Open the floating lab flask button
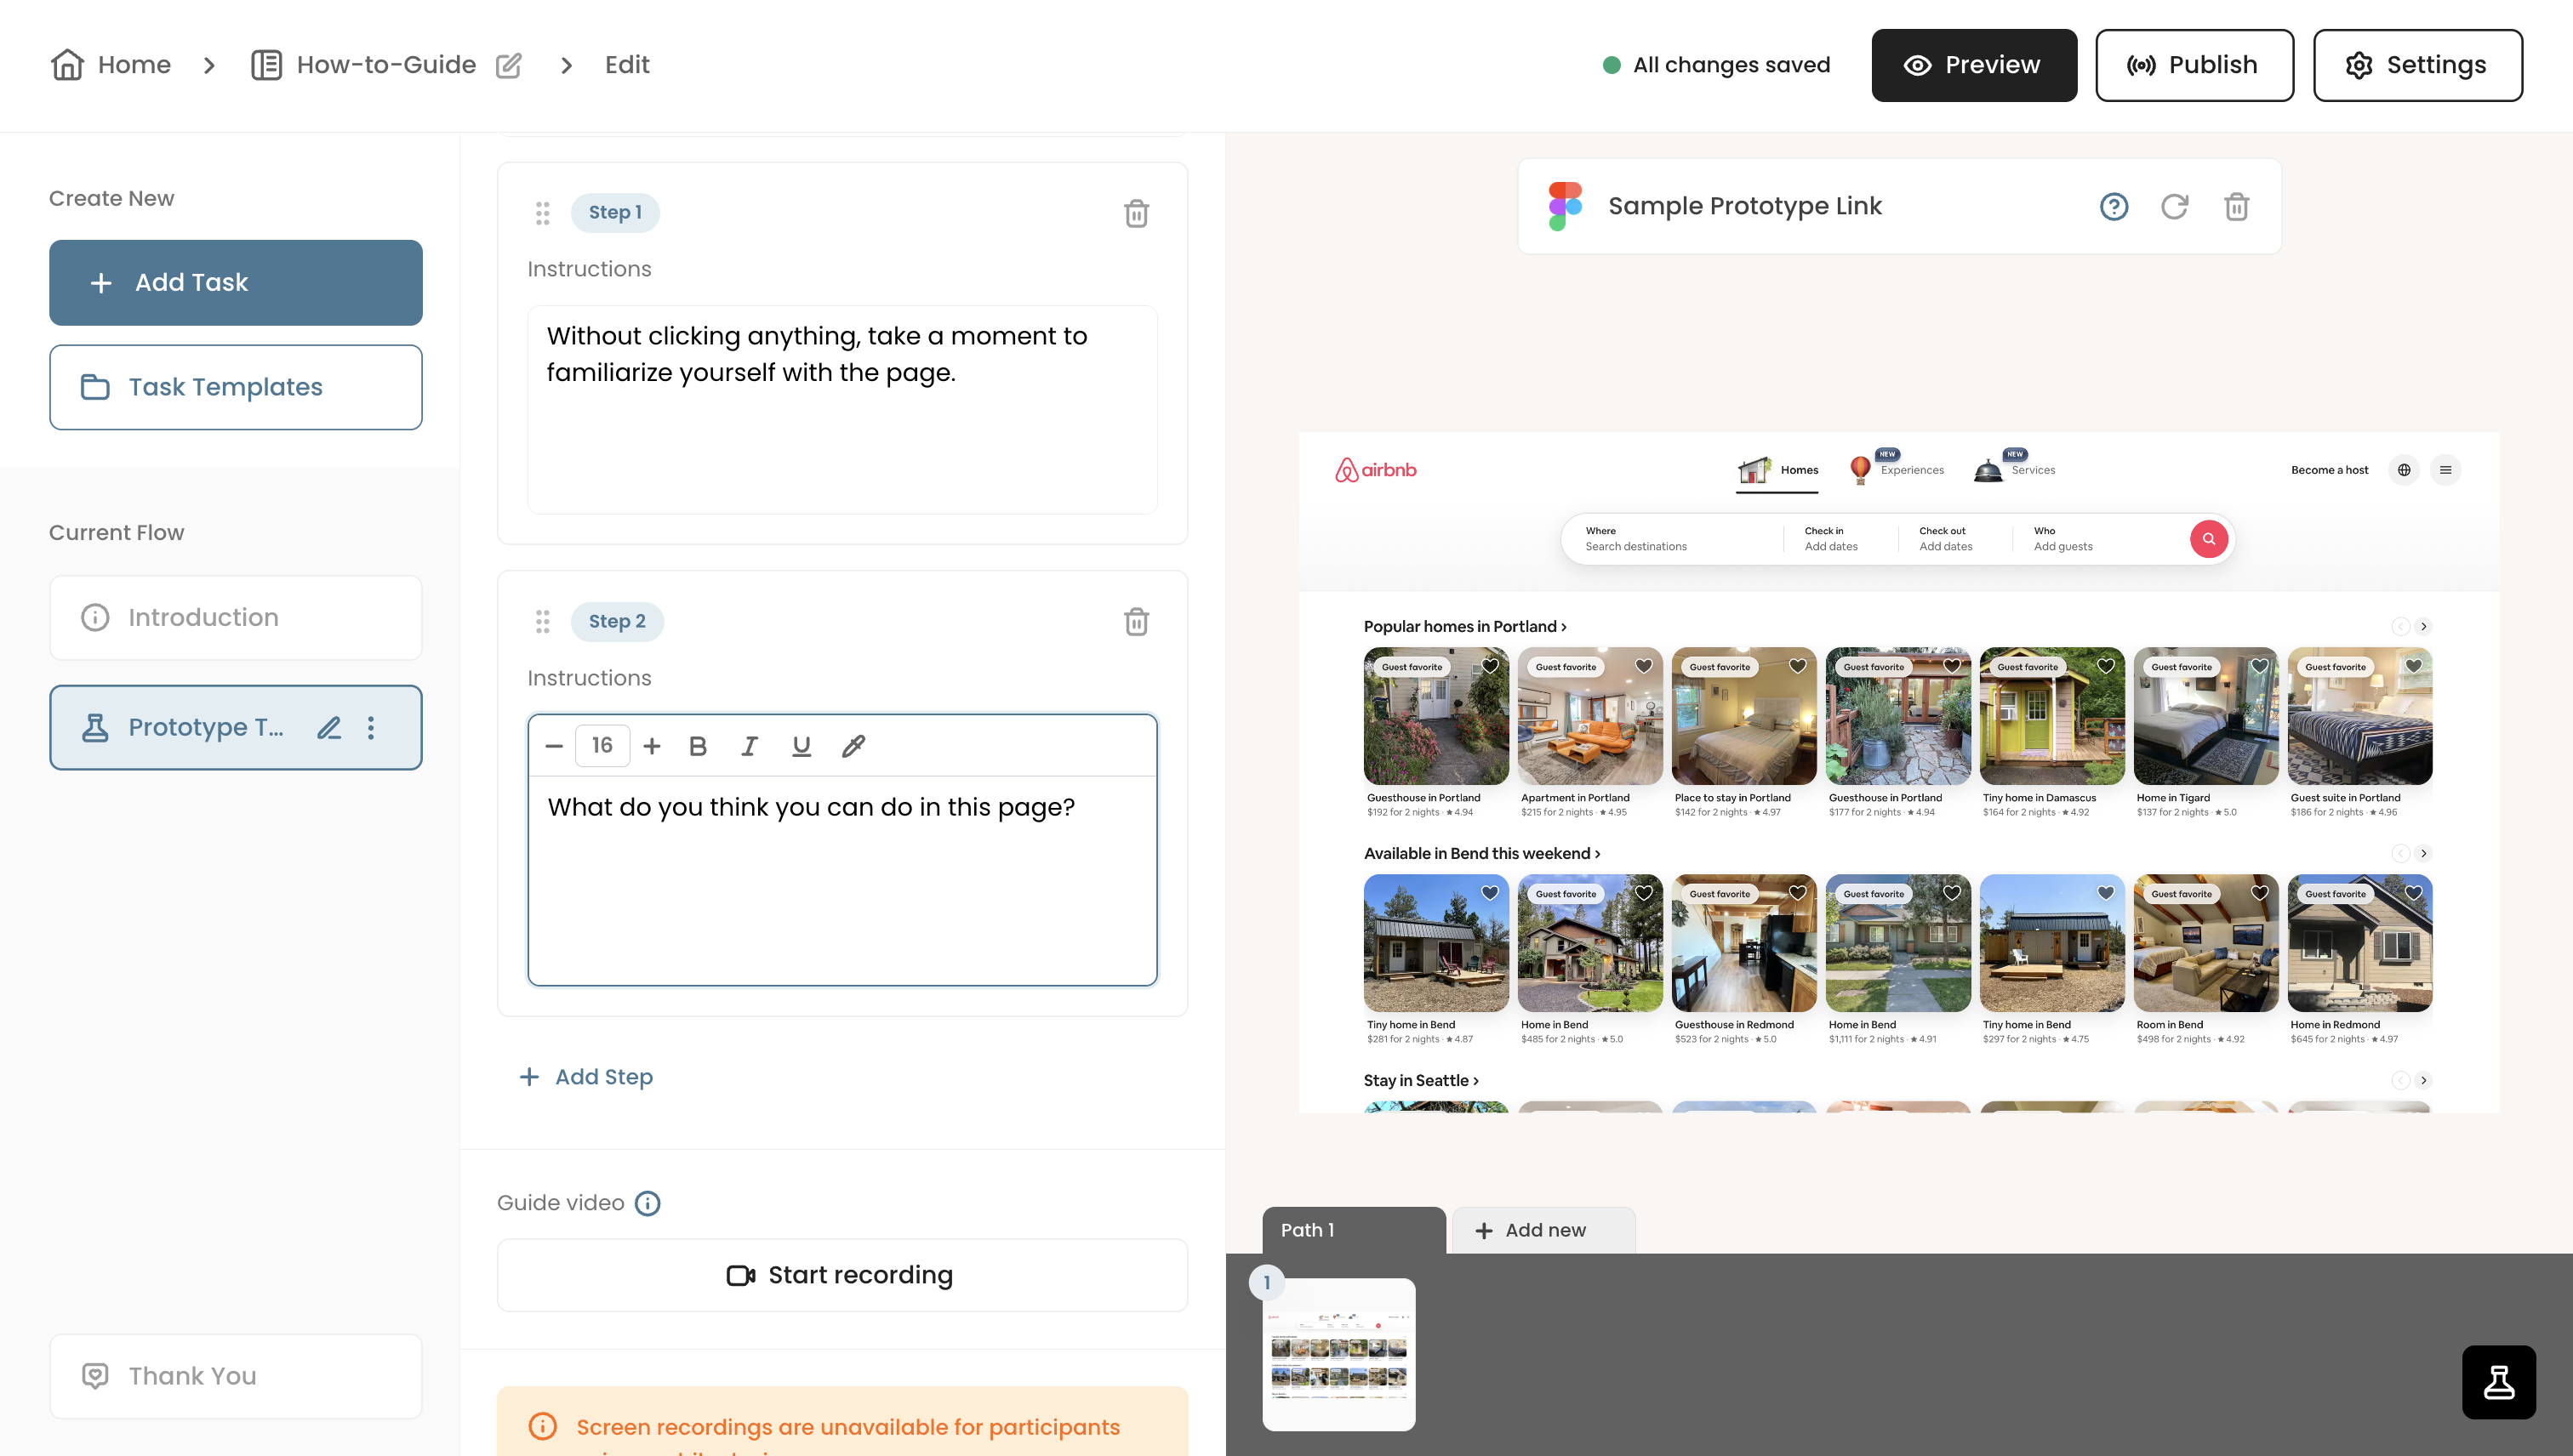The image size is (2573, 1456). (2499, 1382)
